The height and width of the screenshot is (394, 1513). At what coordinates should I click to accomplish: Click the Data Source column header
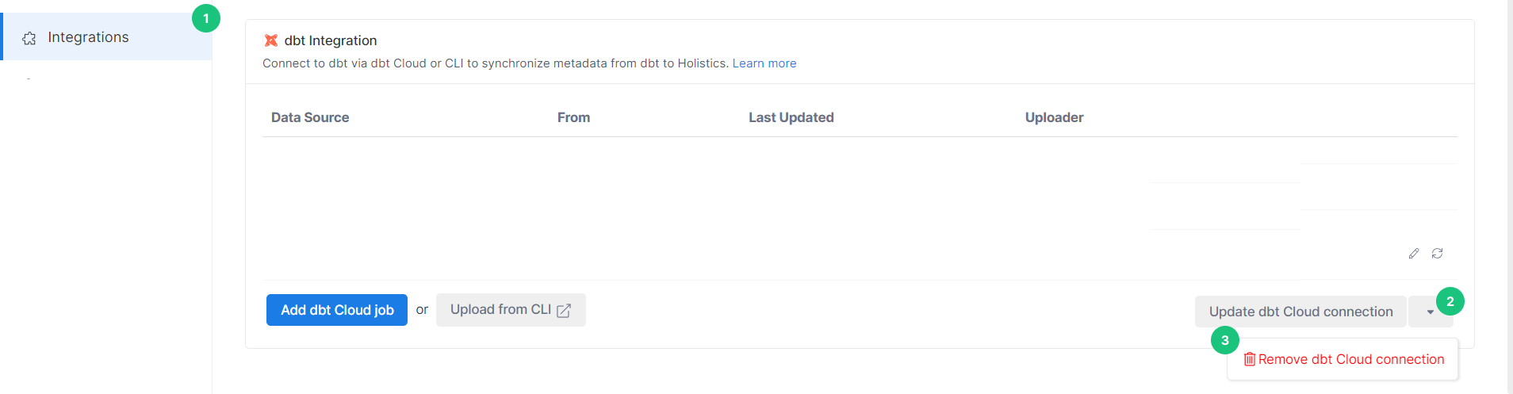coord(310,117)
